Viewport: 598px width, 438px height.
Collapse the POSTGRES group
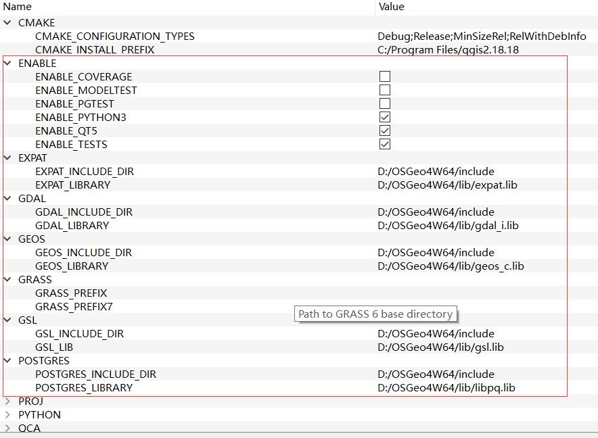pos(7,360)
